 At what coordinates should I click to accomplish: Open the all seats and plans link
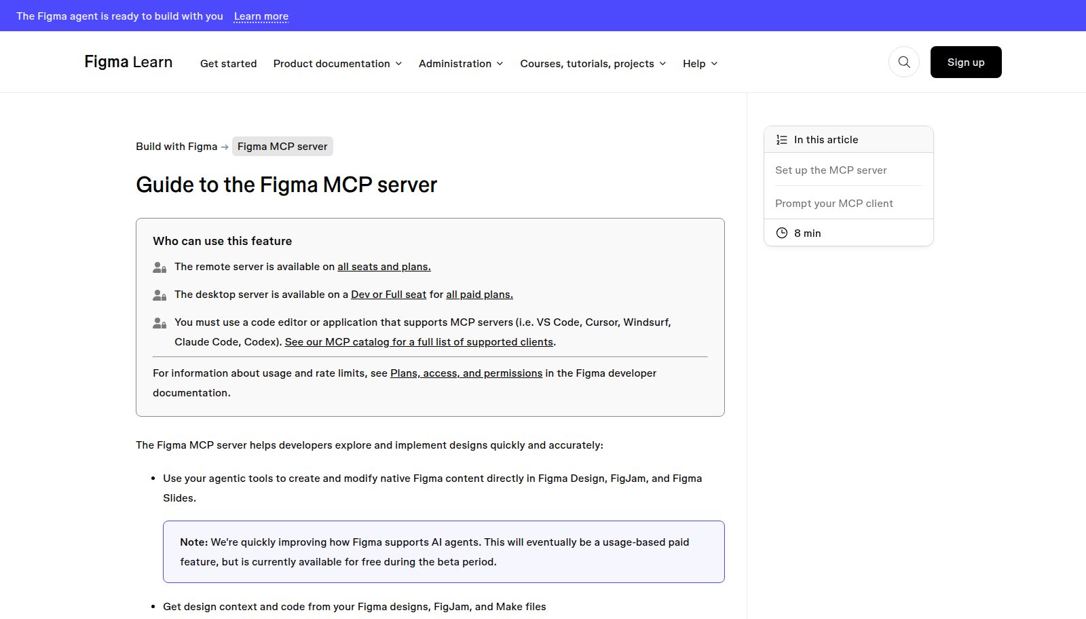[x=384, y=267]
